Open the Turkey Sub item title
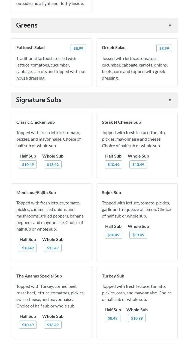 click(113, 276)
